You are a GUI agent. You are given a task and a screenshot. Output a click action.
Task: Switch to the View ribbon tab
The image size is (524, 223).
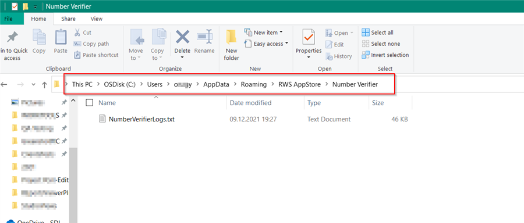[96, 19]
